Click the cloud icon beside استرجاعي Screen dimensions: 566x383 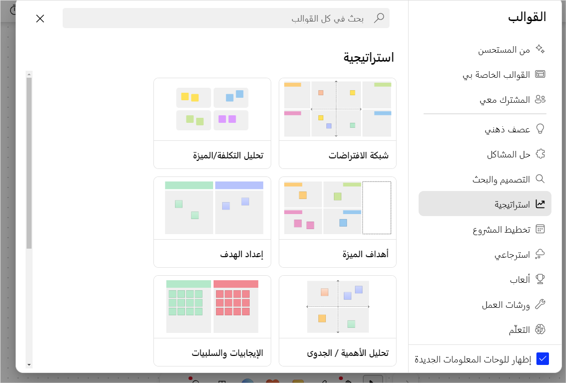(x=540, y=254)
